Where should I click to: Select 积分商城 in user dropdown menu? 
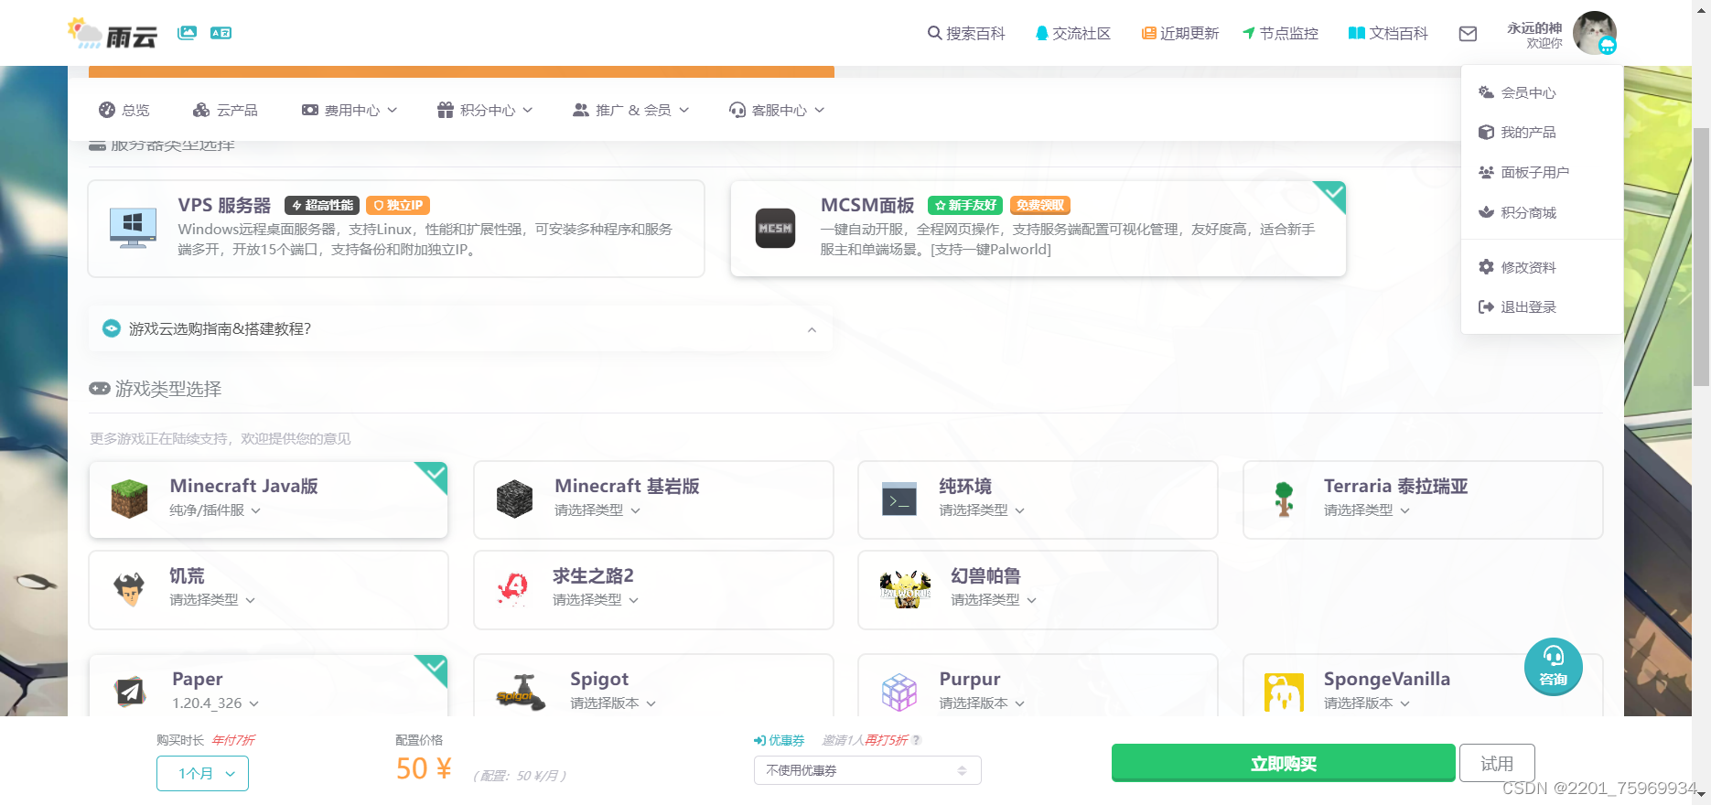pyautogui.click(x=1542, y=212)
